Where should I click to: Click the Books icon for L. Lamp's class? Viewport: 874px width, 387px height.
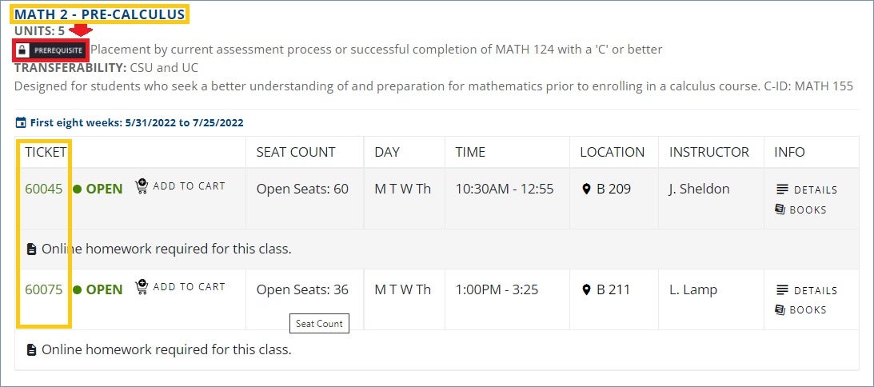(780, 309)
